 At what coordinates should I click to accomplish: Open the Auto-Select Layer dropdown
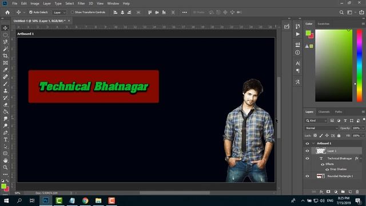point(59,13)
